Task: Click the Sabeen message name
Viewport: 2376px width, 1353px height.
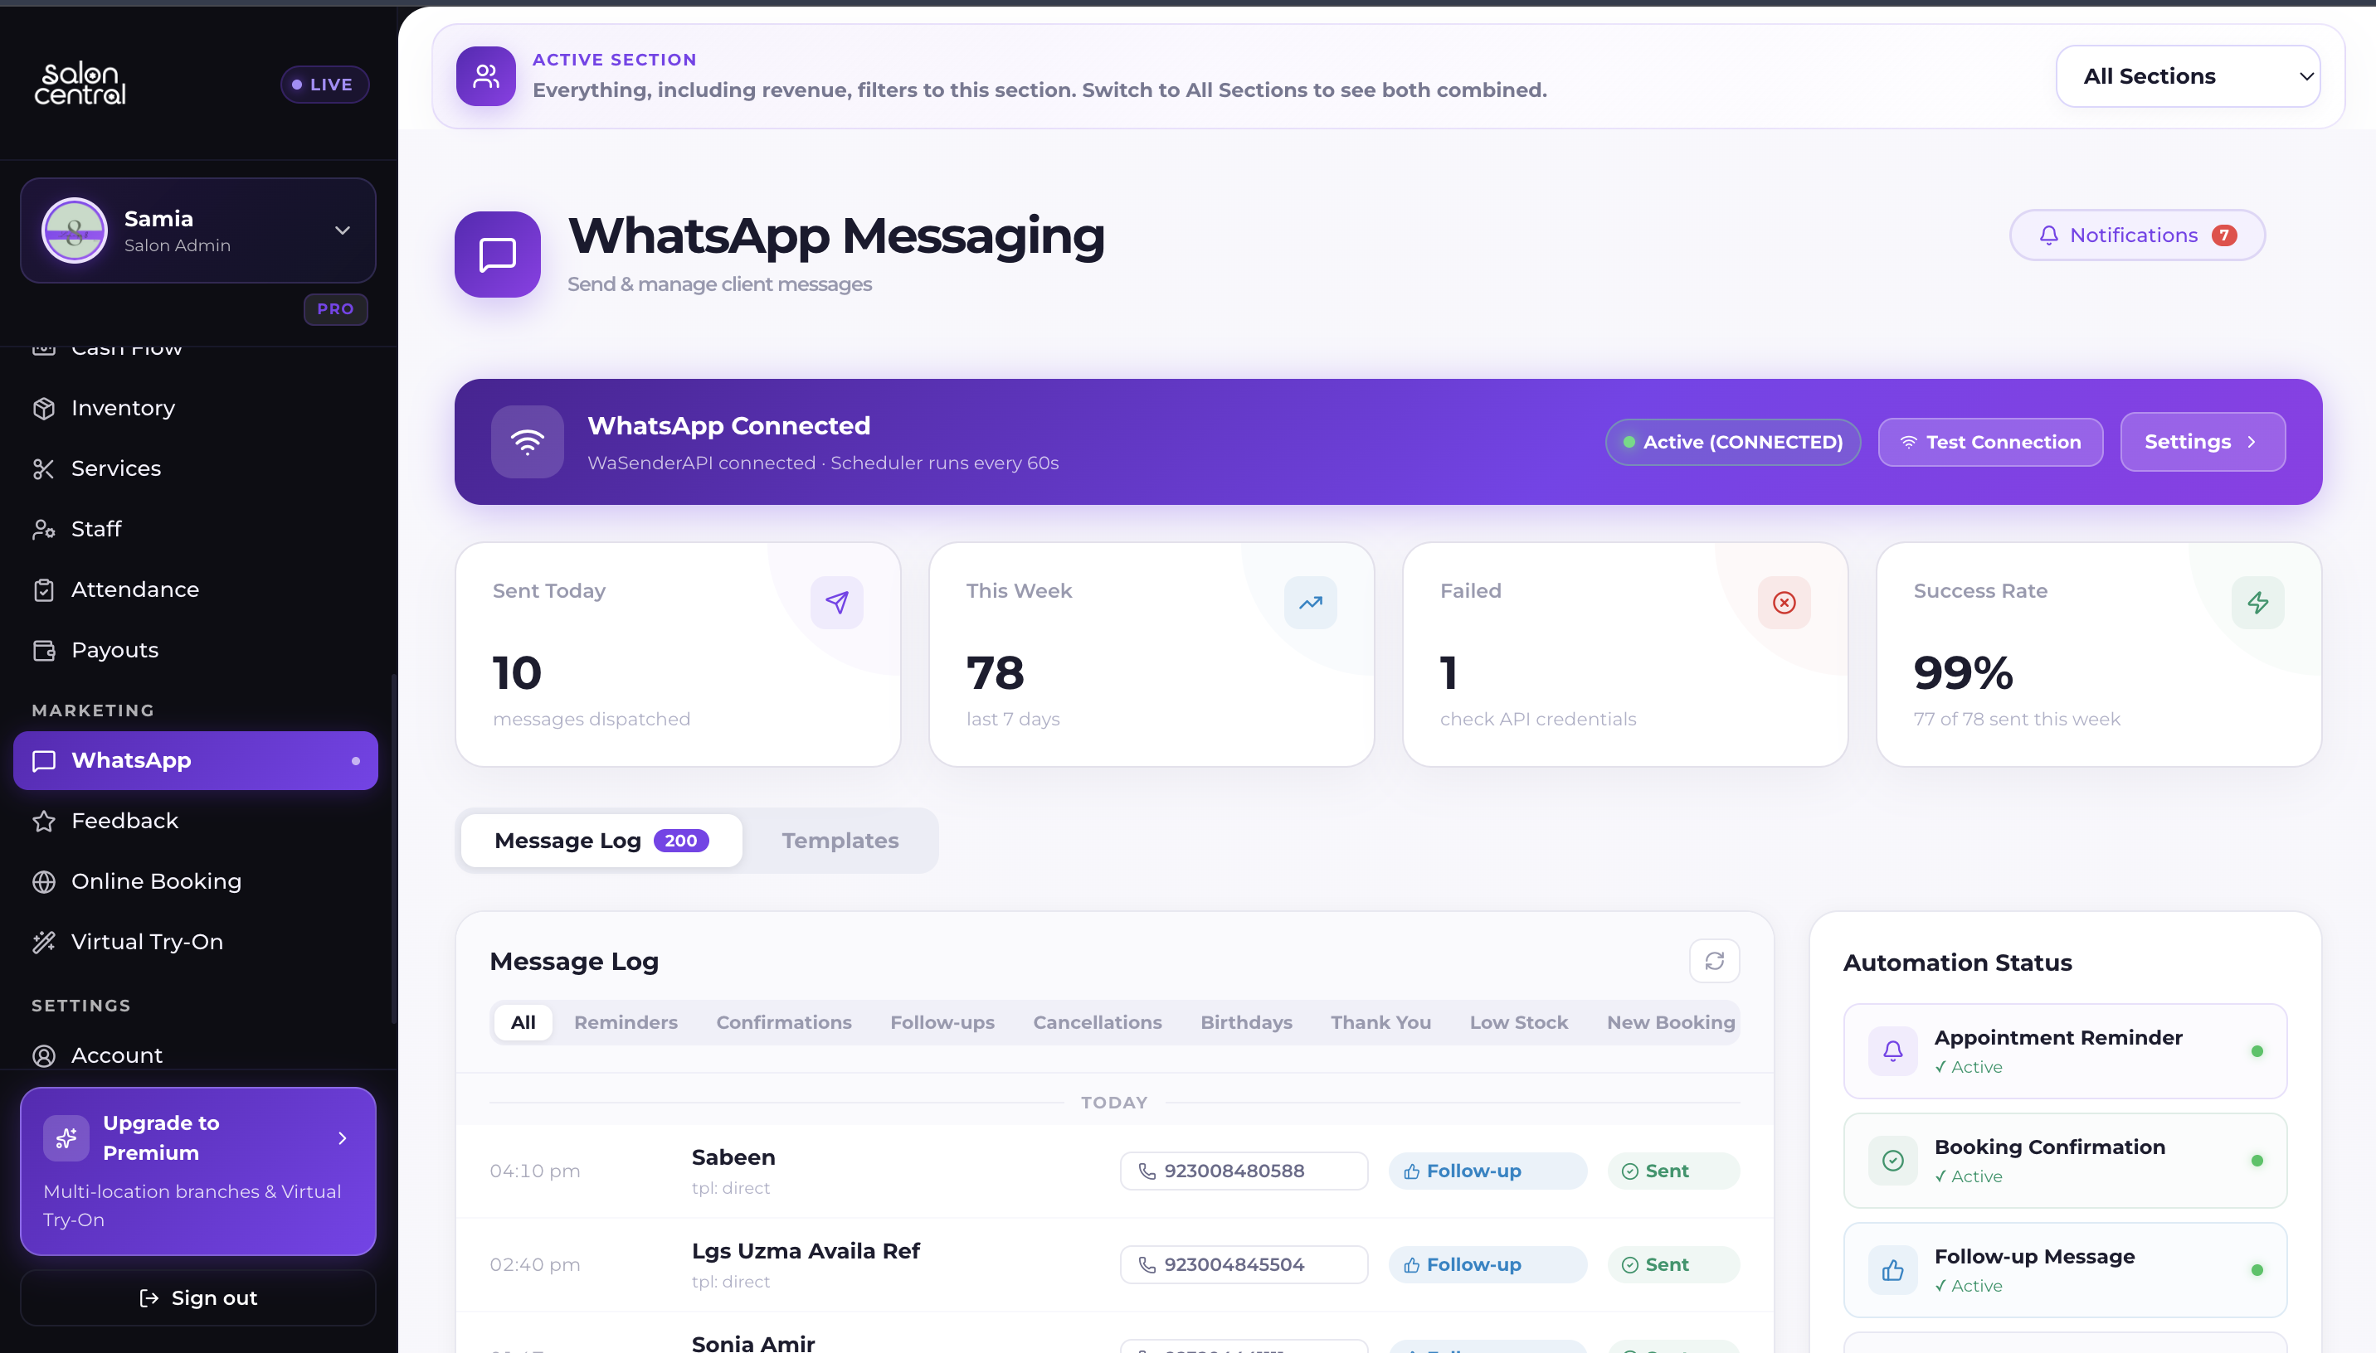Action: tap(733, 1157)
